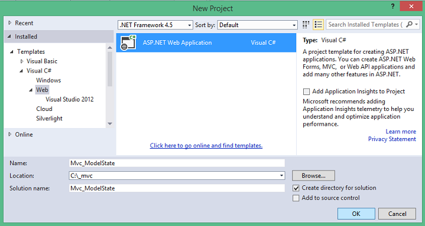
Task: Close the New Project dialog
Action: click(411, 6)
